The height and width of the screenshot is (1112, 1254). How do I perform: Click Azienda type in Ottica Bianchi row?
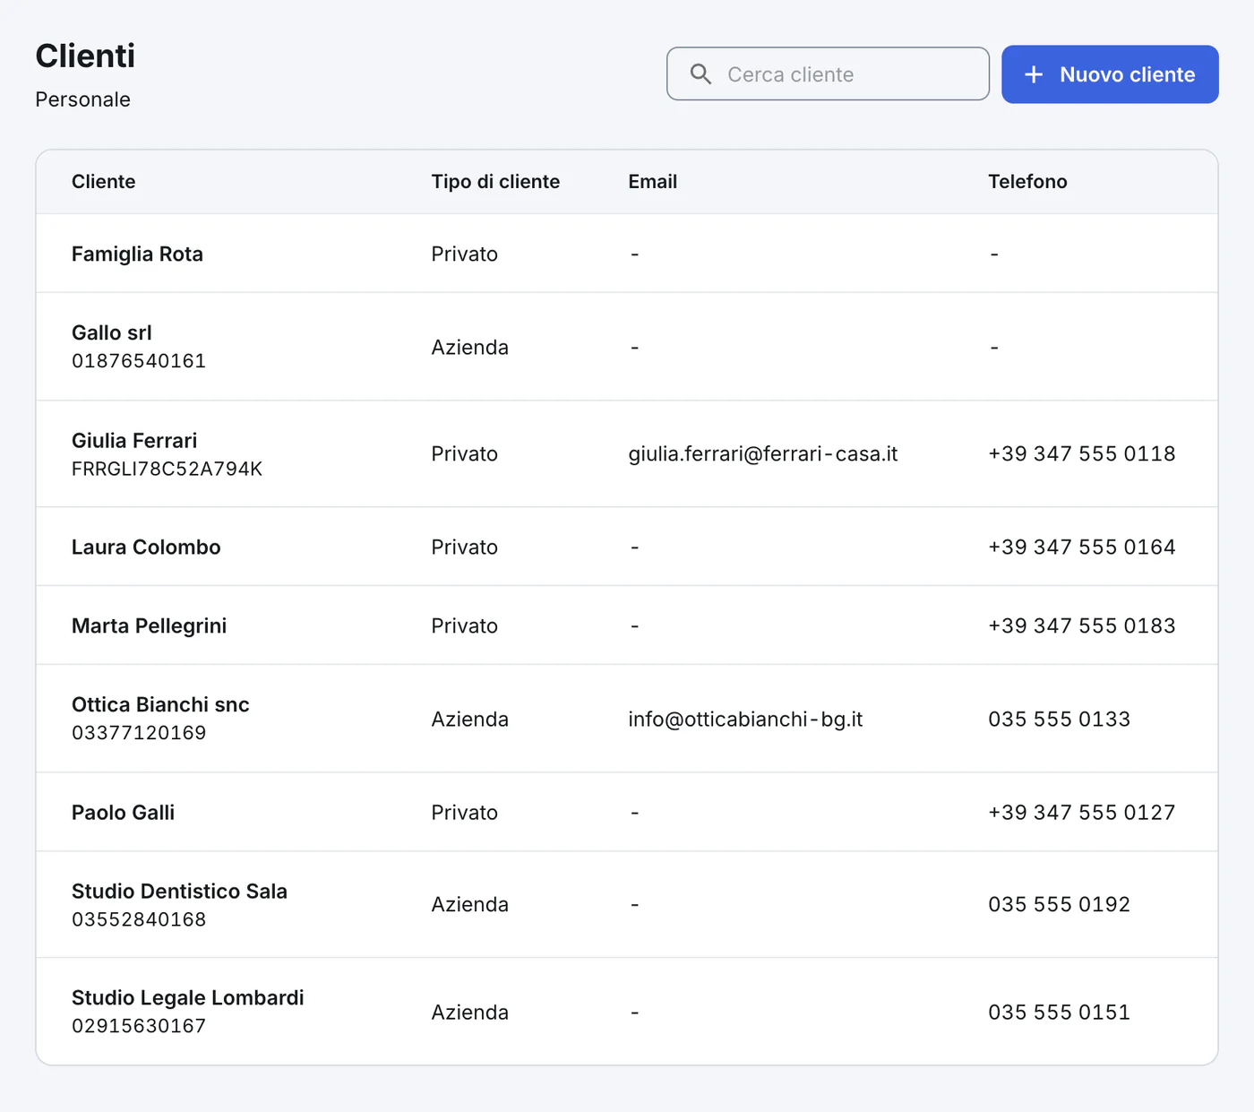pos(469,719)
